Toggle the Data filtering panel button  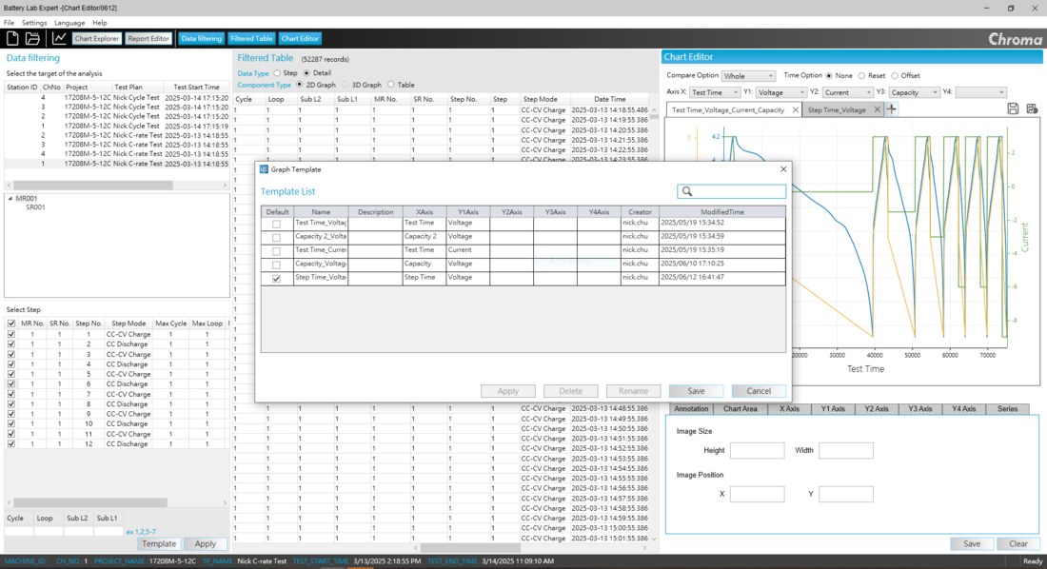click(x=201, y=39)
